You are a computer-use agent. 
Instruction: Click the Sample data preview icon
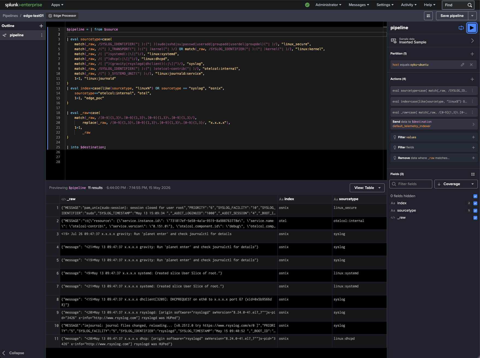click(393, 41)
